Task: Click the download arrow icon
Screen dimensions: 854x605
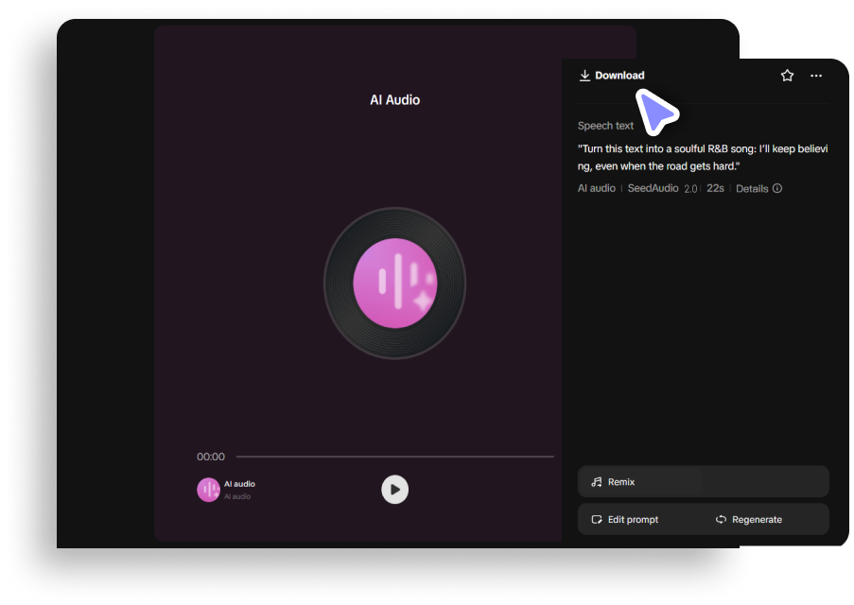Action: pyautogui.click(x=584, y=76)
